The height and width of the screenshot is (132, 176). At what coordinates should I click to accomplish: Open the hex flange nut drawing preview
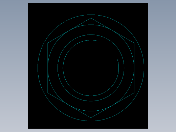(88, 66)
